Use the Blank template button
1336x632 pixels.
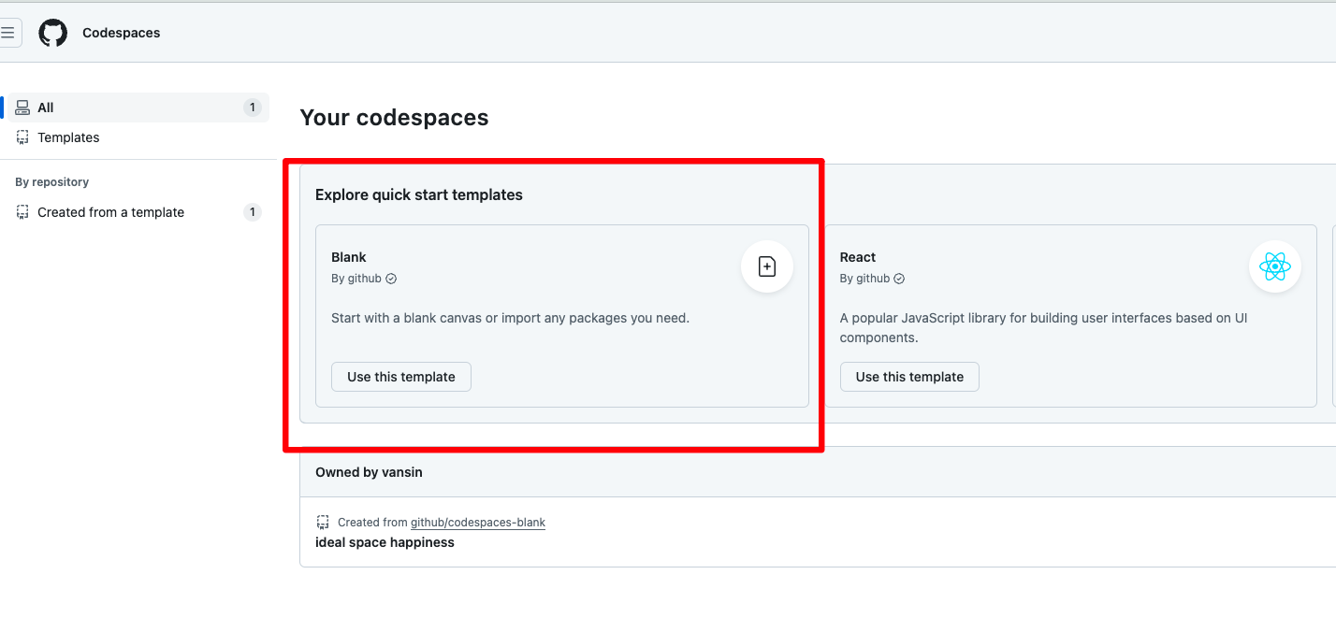point(401,377)
